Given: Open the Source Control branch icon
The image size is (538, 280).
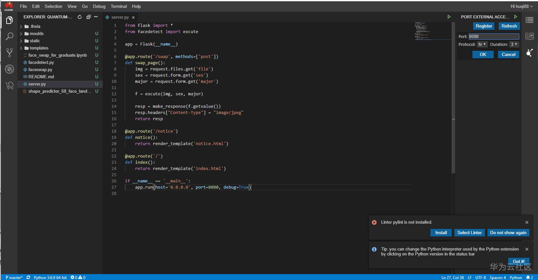Looking at the screenshot, I should pyautogui.click(x=10, y=52).
